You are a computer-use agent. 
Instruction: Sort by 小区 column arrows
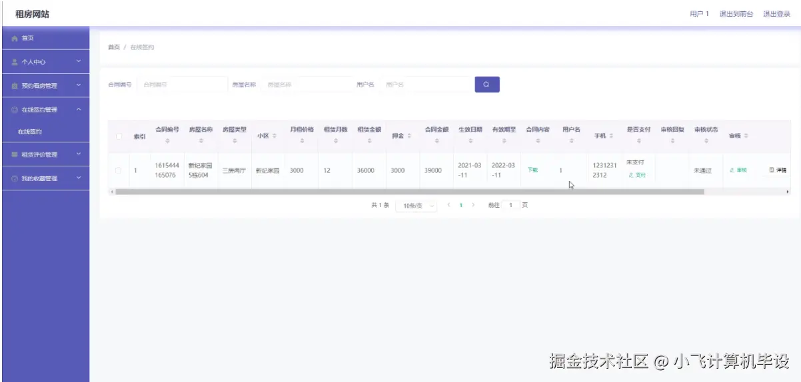tap(274, 136)
